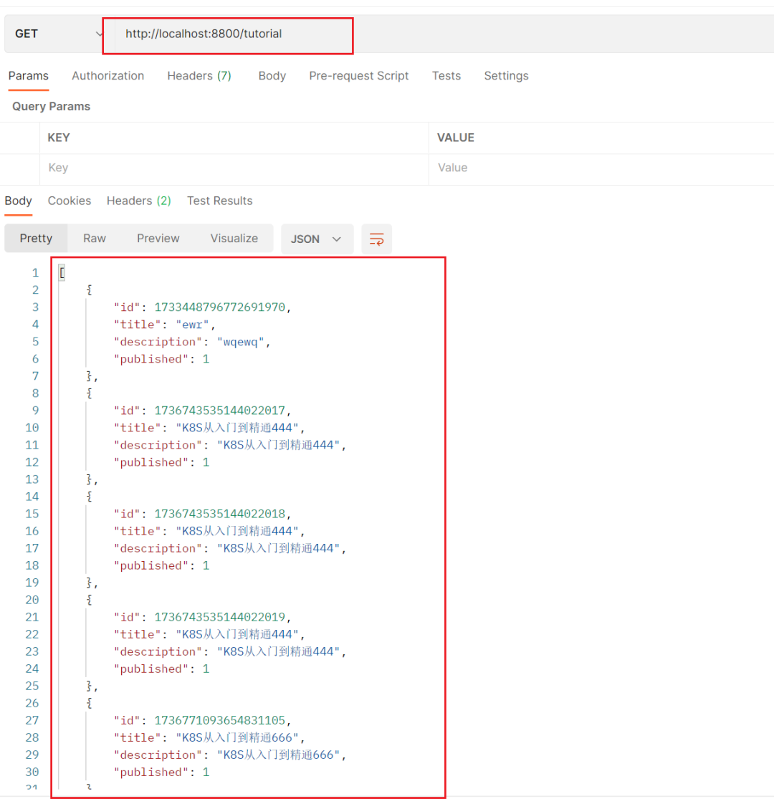Select the Visualize response view

click(x=234, y=239)
